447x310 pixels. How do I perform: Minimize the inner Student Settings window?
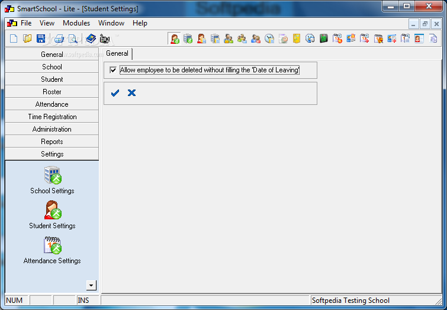tap(413, 24)
